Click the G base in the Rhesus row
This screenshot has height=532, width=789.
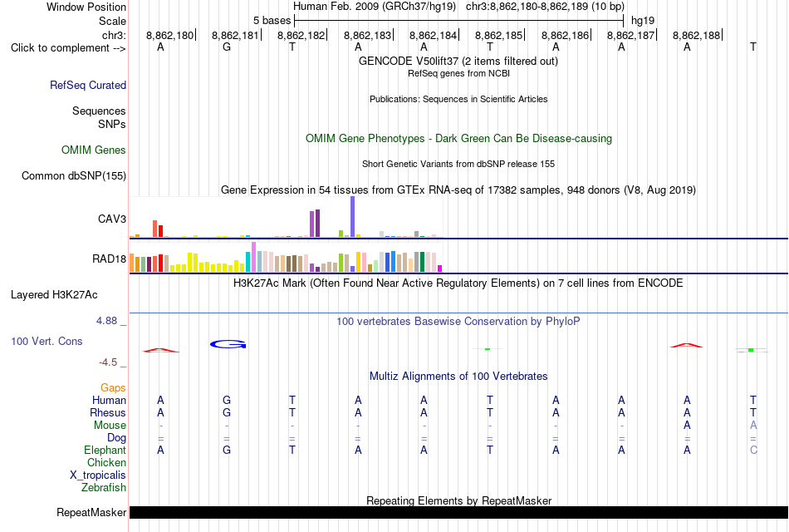point(227,412)
